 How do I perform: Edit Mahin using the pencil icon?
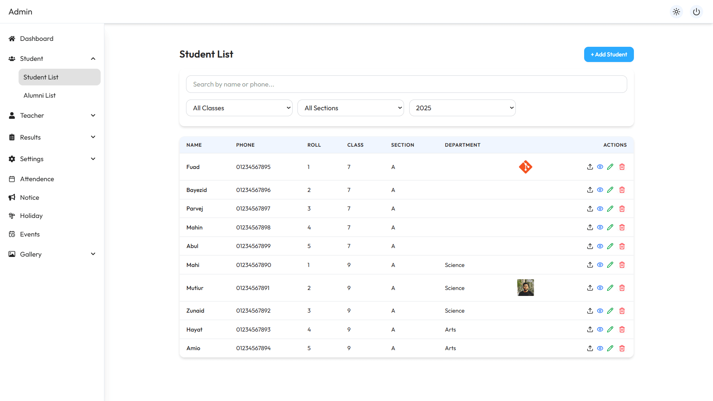point(610,227)
